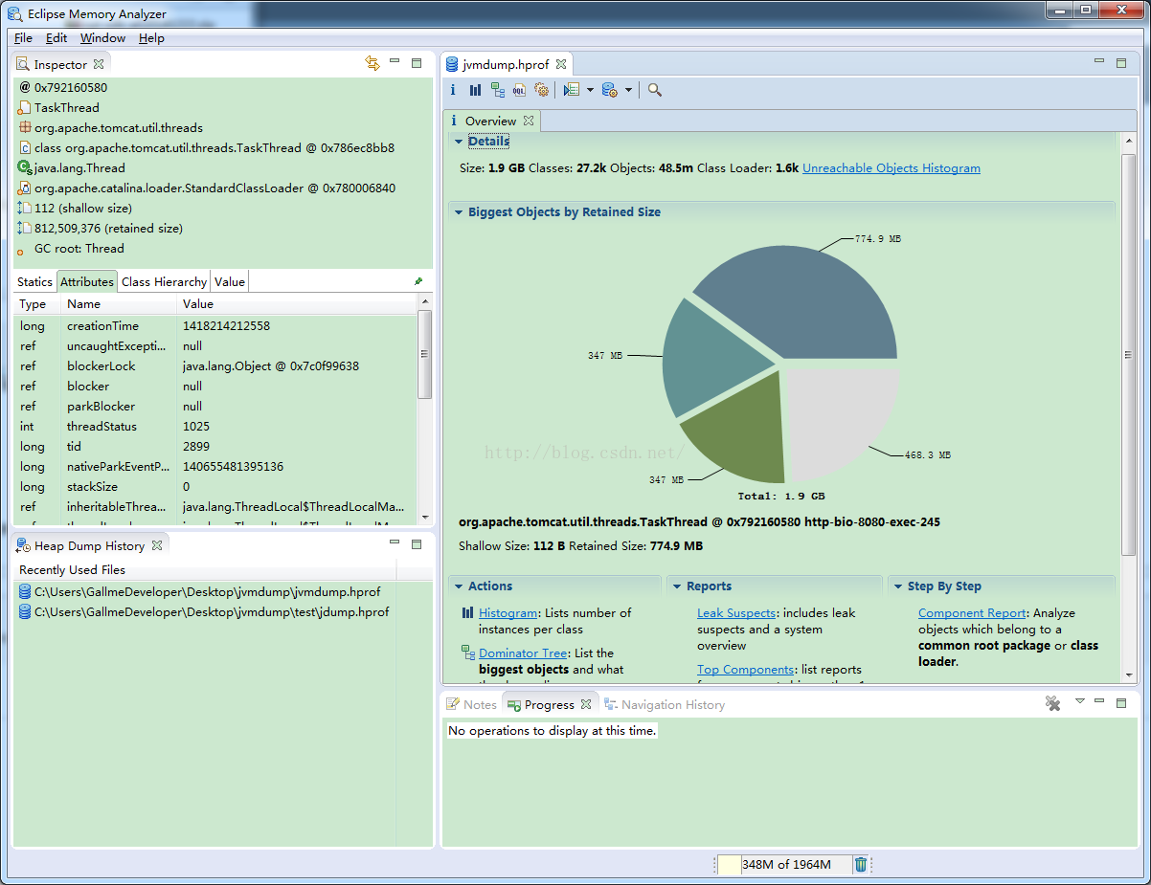Close the Progress view tab
Viewport: 1151px width, 885px height.
tap(587, 704)
